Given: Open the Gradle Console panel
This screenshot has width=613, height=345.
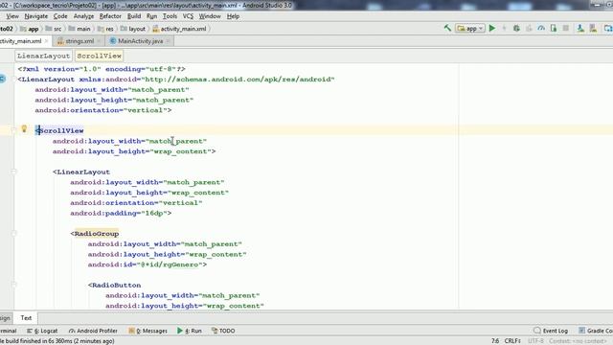Looking at the screenshot, I should pos(596,331).
